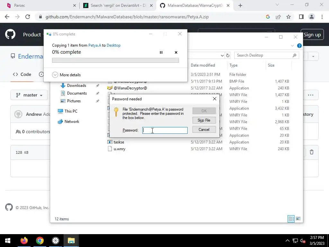Viewport: 329px width, 247px height.
Task: Open File Explorer from the taskbar
Action: click(71, 241)
